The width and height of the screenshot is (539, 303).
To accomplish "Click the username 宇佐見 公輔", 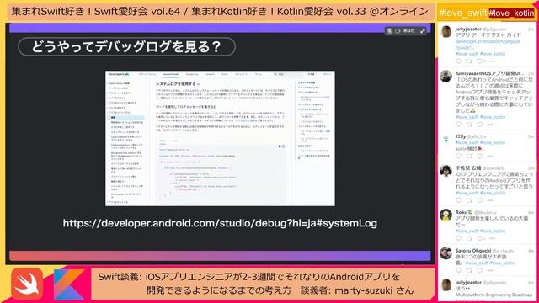I will [x=468, y=168].
